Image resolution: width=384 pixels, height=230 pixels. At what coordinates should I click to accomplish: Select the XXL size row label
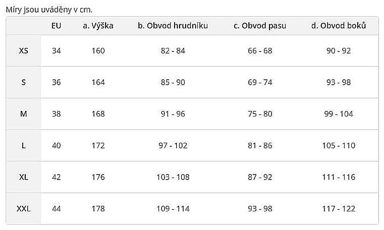(x=23, y=208)
